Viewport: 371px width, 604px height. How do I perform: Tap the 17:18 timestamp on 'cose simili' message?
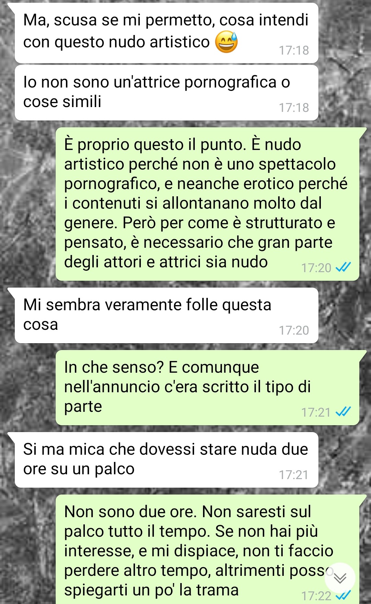pos(294,108)
